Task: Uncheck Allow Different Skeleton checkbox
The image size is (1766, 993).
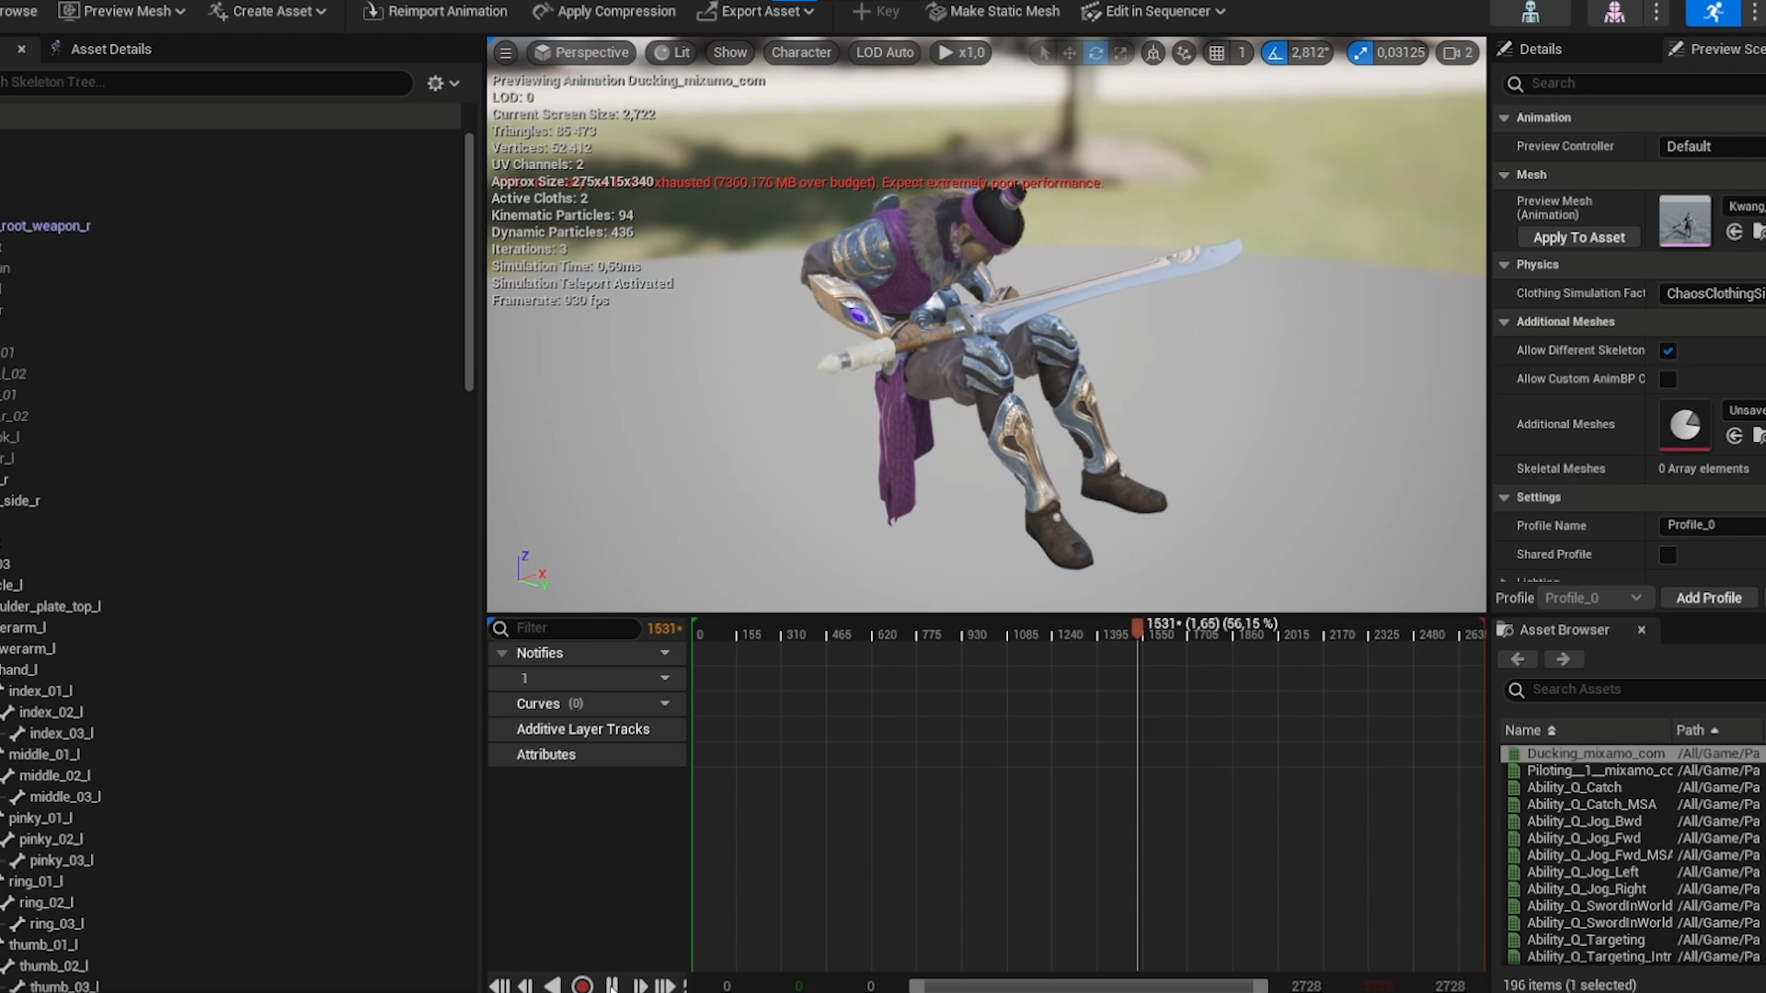Action: click(x=1668, y=350)
